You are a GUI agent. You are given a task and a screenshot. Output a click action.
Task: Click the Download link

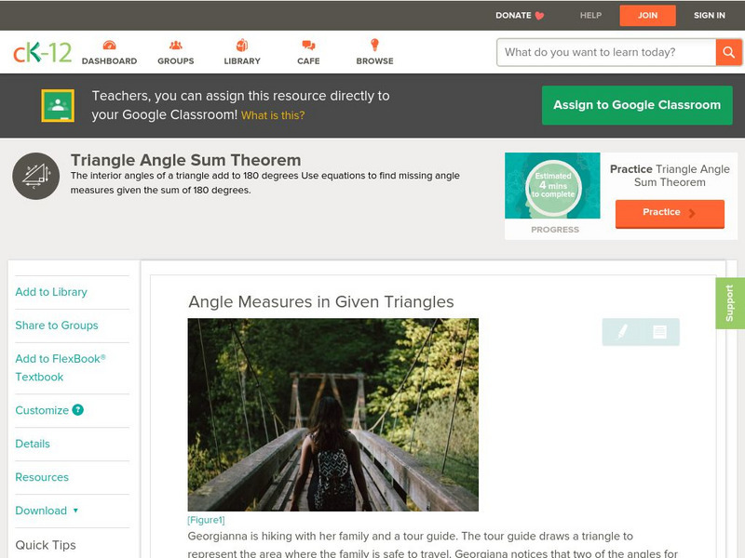pos(41,511)
